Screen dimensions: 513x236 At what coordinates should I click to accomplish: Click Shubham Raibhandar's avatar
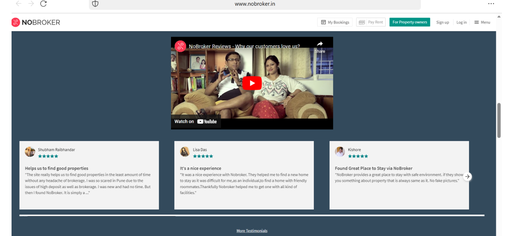pyautogui.click(x=30, y=152)
